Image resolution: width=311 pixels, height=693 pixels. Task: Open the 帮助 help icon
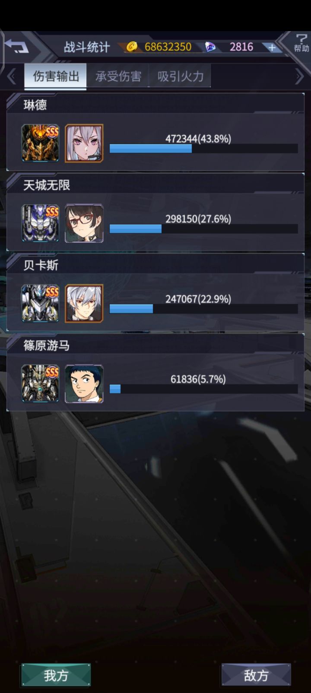tap(301, 43)
